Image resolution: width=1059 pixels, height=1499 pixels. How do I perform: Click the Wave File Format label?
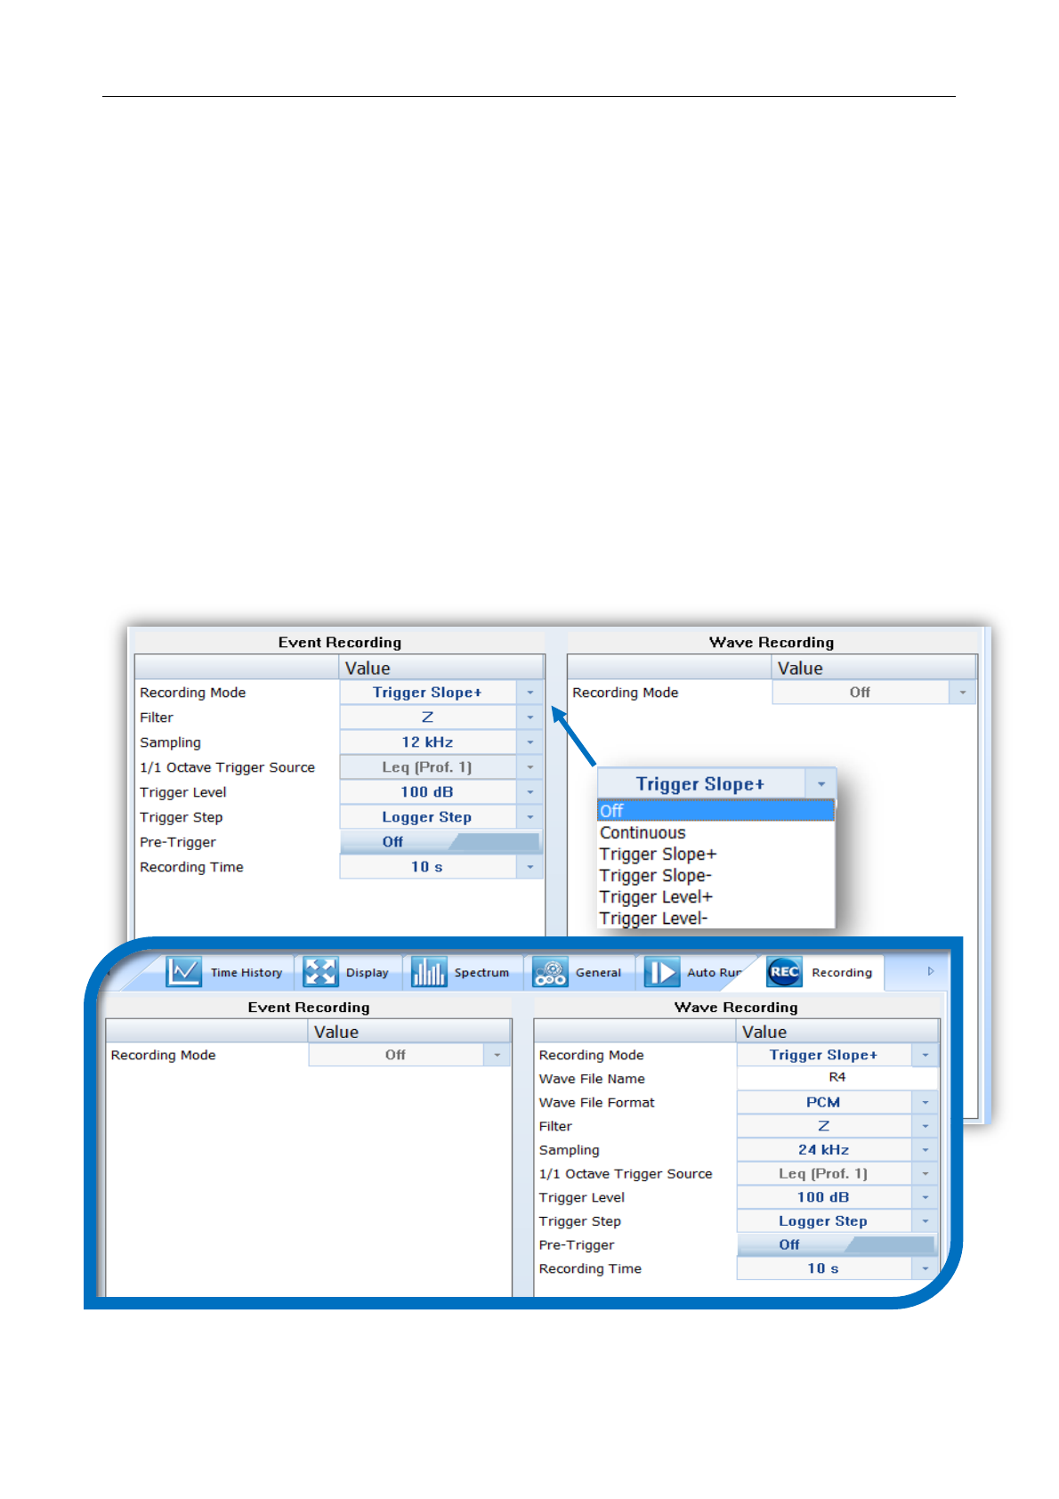click(596, 1102)
